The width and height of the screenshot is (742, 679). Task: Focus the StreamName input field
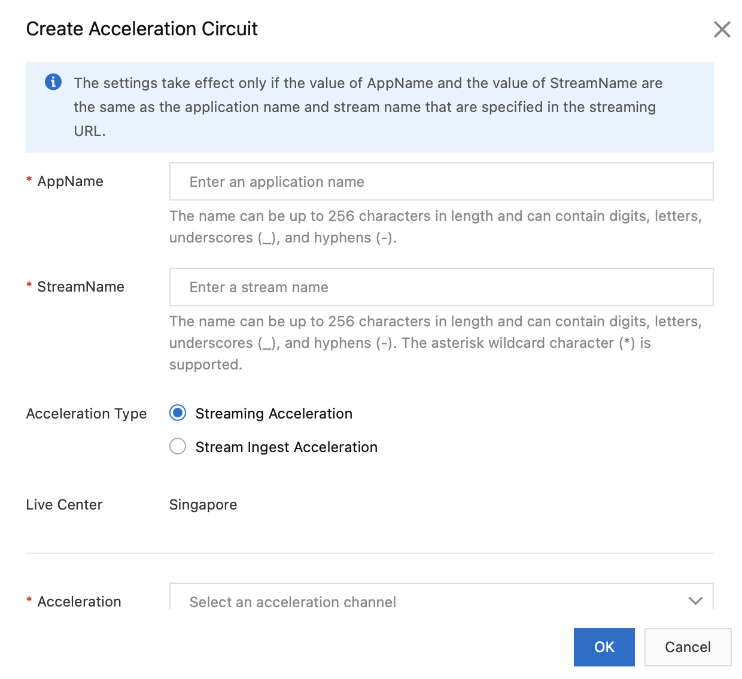(x=441, y=287)
